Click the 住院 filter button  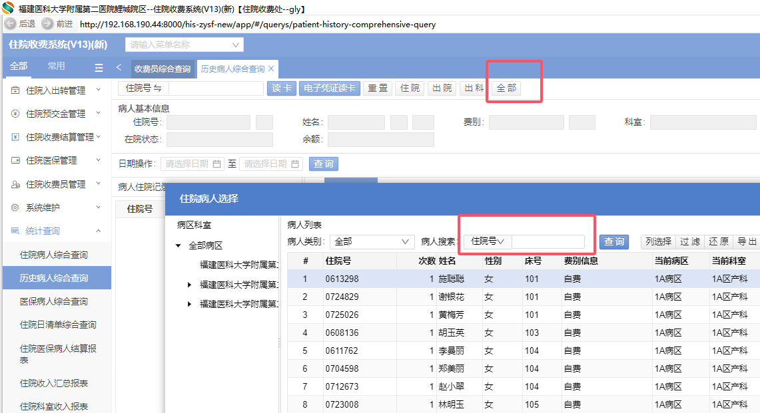(410, 88)
